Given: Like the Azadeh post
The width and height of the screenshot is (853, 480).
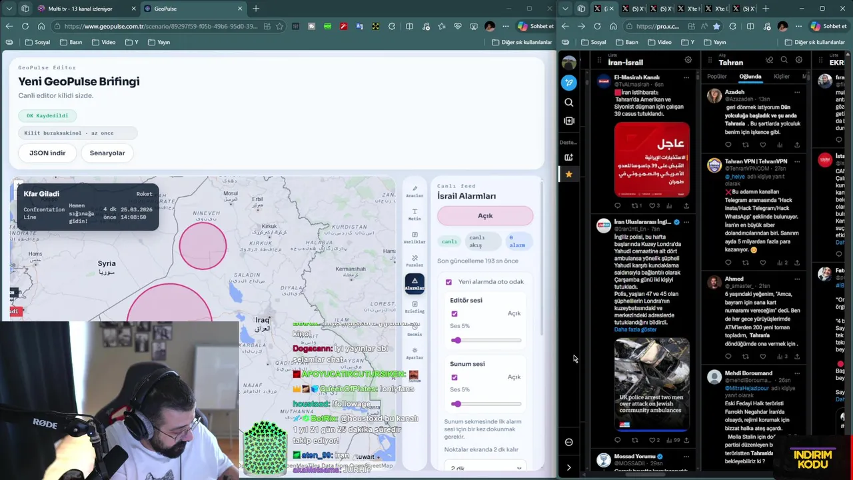Looking at the screenshot, I should coord(762,145).
